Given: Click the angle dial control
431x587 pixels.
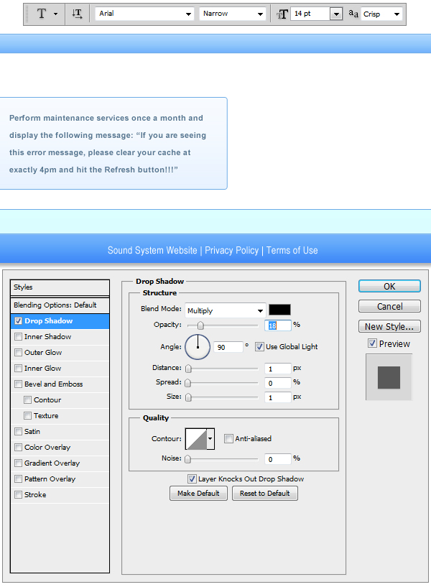Looking at the screenshot, I should pos(198,347).
